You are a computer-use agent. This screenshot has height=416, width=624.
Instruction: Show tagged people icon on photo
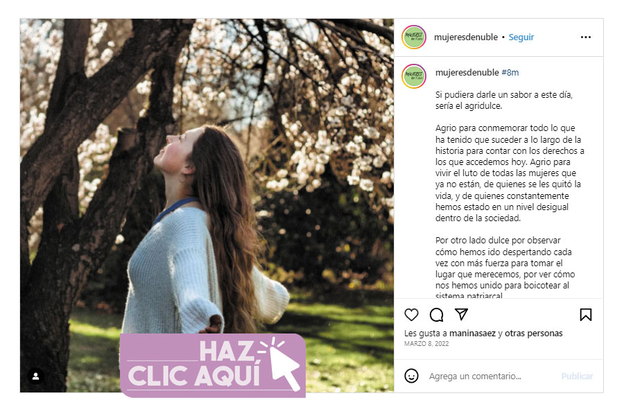tap(35, 376)
